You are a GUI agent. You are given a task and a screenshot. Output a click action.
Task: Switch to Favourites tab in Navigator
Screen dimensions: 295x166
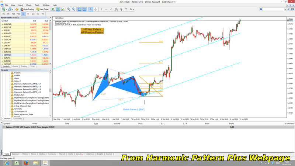point(17,118)
